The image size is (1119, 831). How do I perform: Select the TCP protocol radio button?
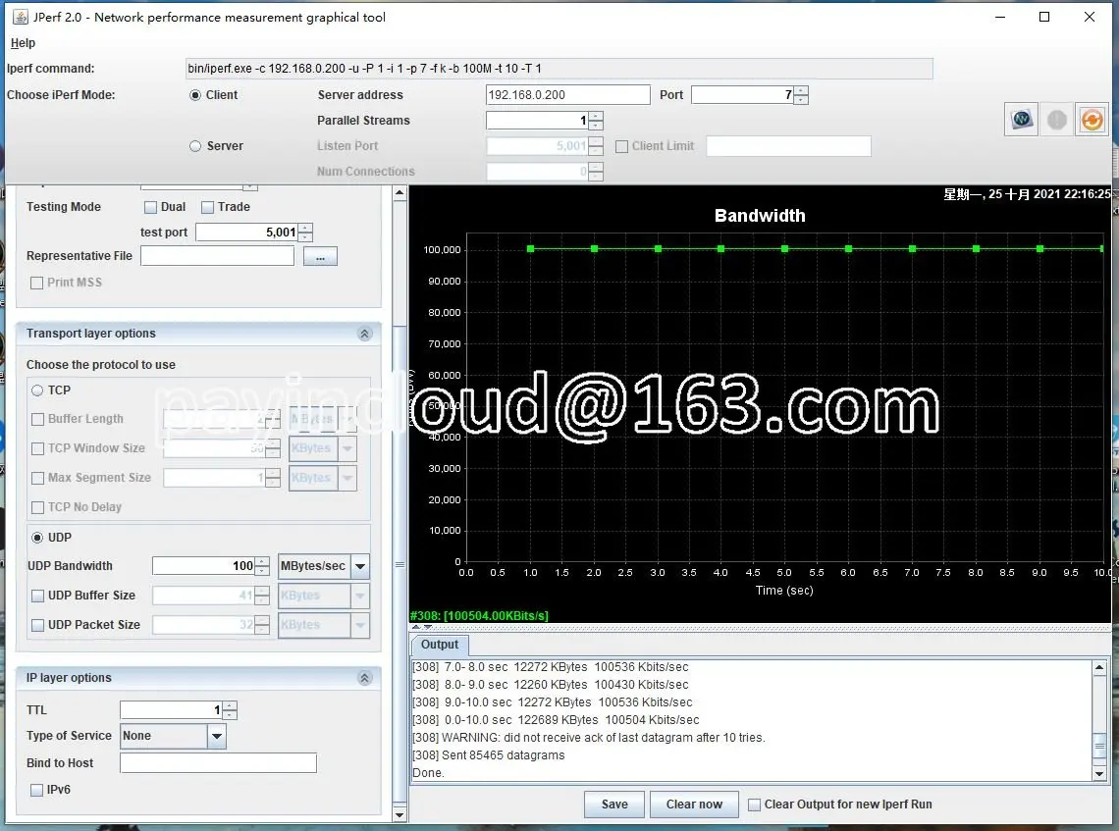(37, 390)
